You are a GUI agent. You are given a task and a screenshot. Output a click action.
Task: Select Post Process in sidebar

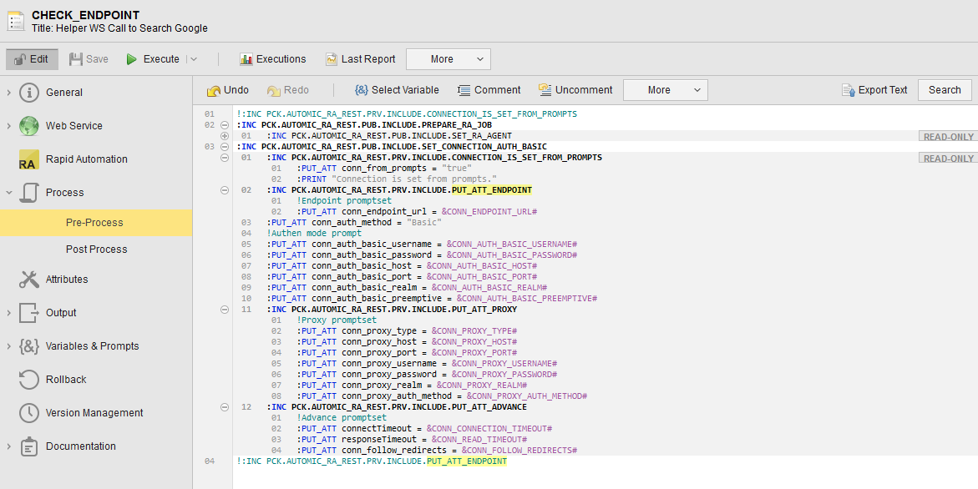pos(96,250)
